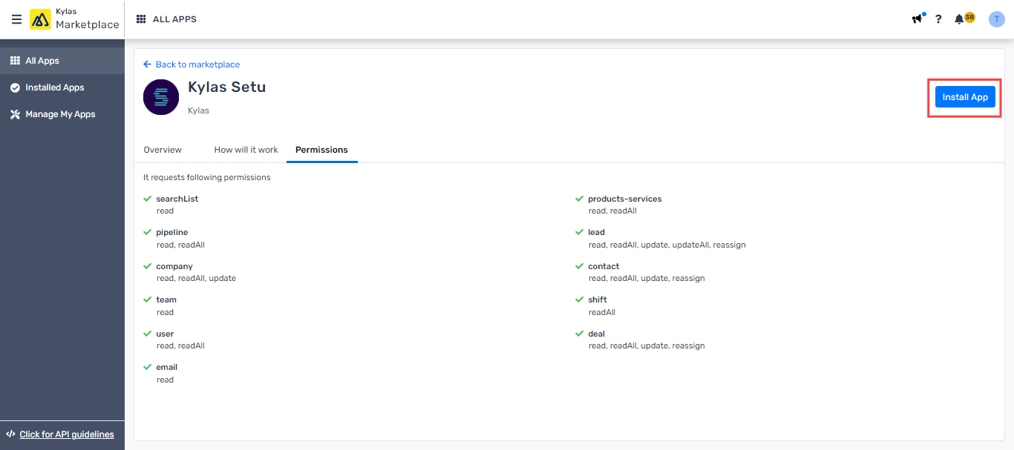Click the searchList permission label

click(177, 199)
